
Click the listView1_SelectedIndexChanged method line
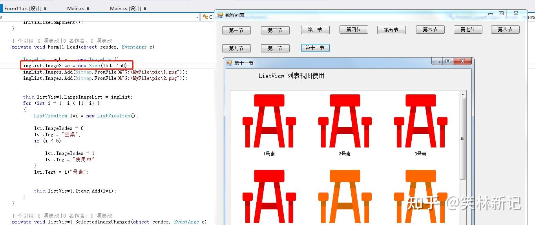click(109, 222)
